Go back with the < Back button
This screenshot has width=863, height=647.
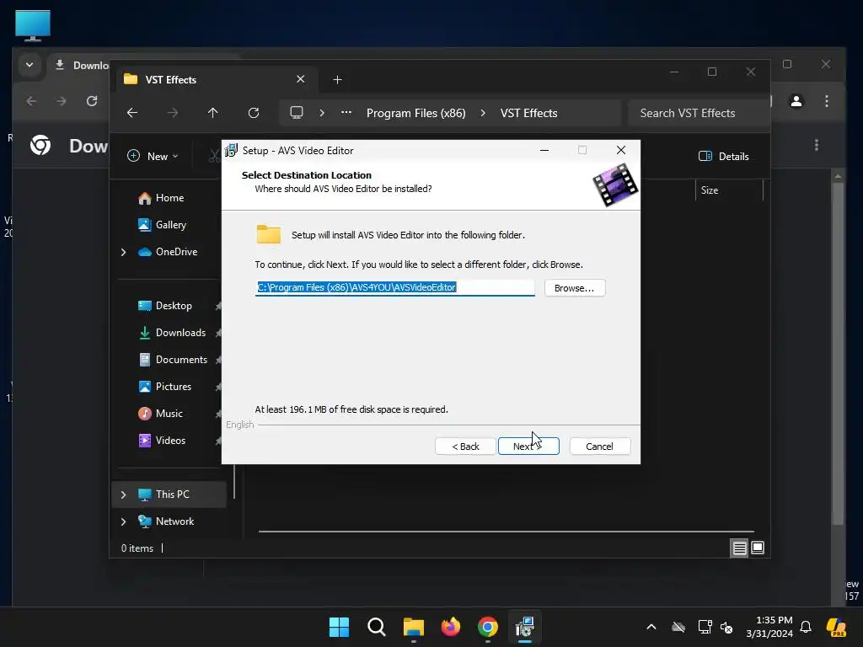465,446
